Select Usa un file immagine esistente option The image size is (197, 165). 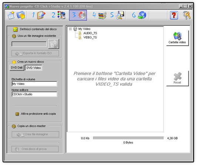[14, 36]
